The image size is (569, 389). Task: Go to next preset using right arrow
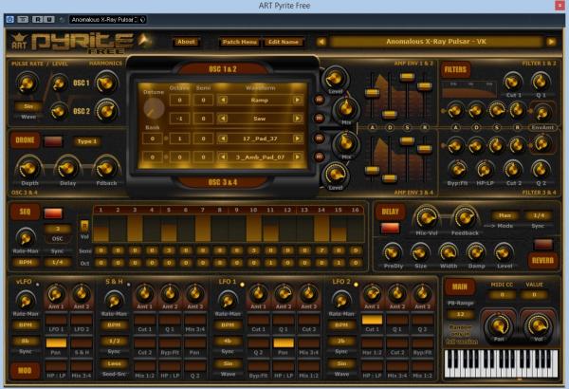point(551,41)
